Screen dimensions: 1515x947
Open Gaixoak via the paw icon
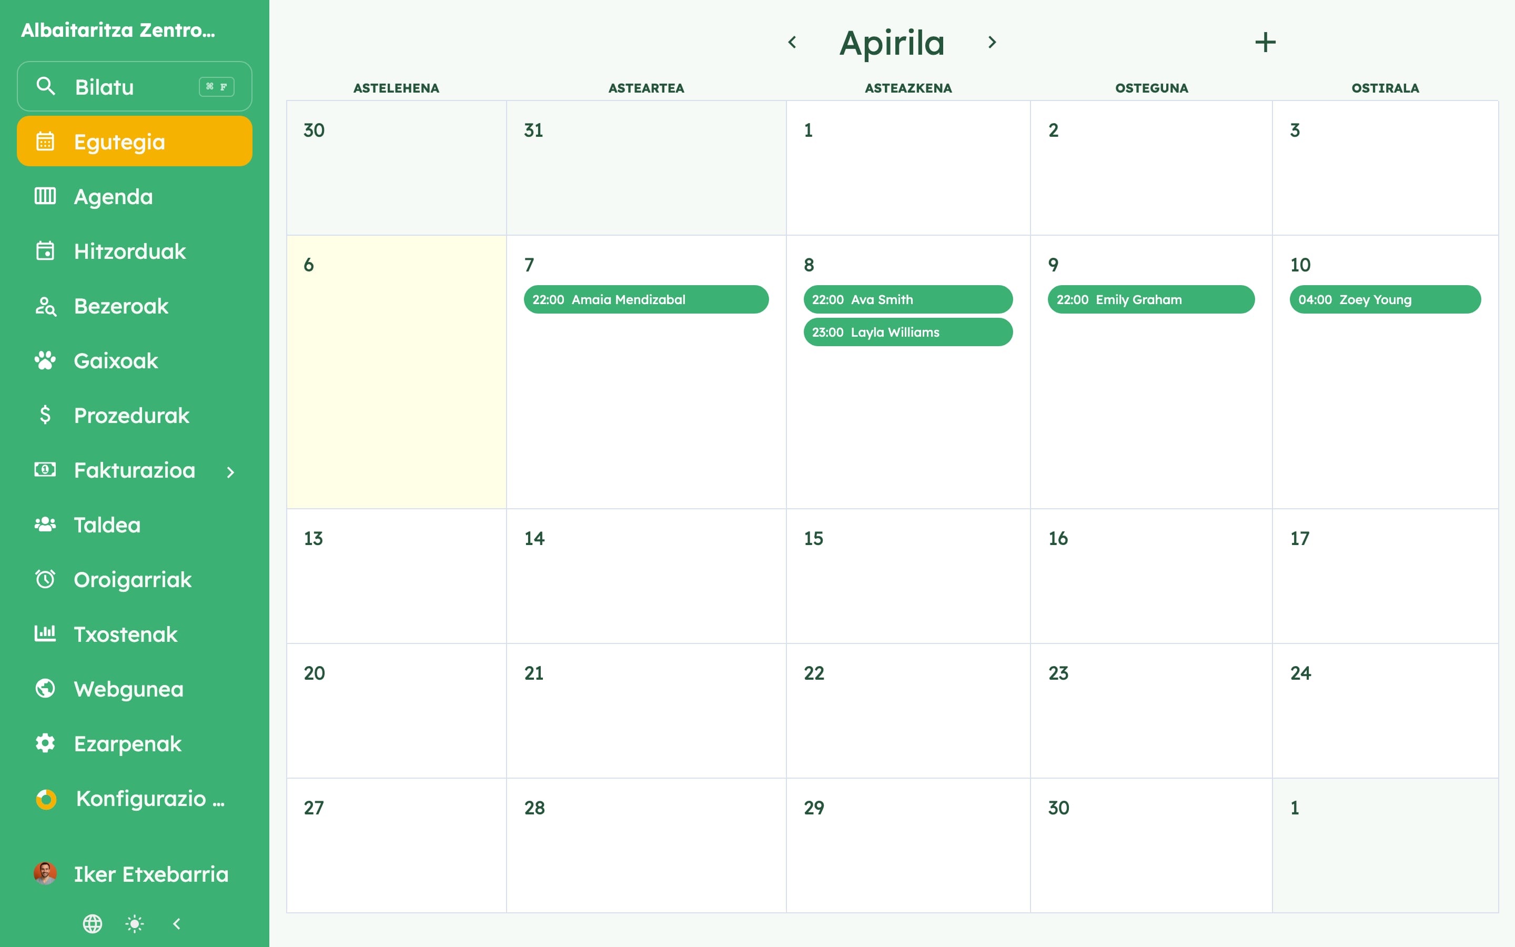pos(45,361)
